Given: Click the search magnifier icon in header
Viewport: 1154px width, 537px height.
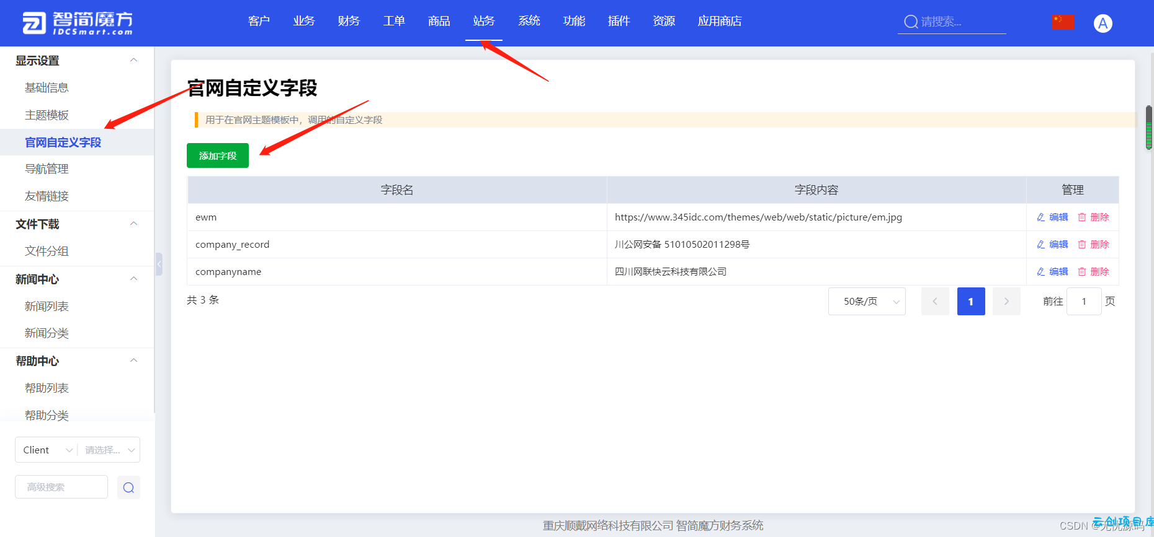Looking at the screenshot, I should [x=911, y=22].
